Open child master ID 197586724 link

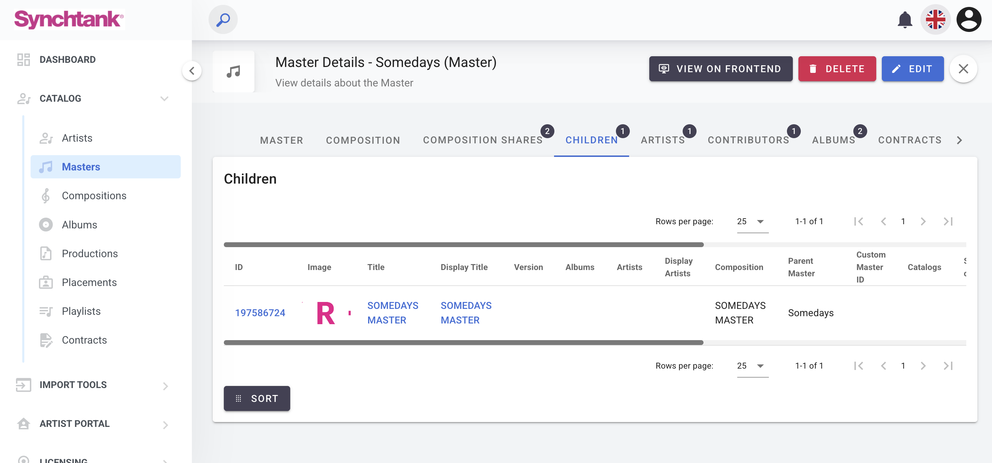(260, 313)
